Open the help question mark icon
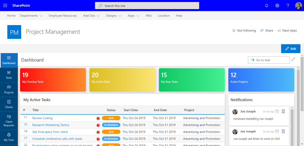Screen dimensions: 304x146 (x=288, y=6)
